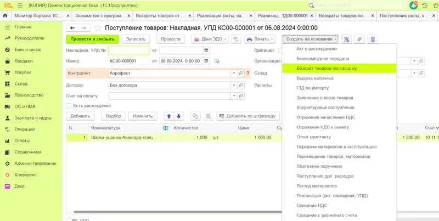Click back navigation arrow

tap(72, 27)
